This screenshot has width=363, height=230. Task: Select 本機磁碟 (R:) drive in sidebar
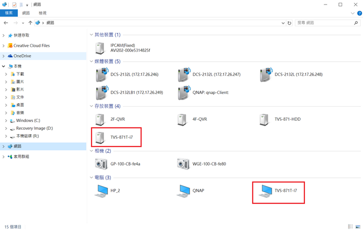coord(27,136)
